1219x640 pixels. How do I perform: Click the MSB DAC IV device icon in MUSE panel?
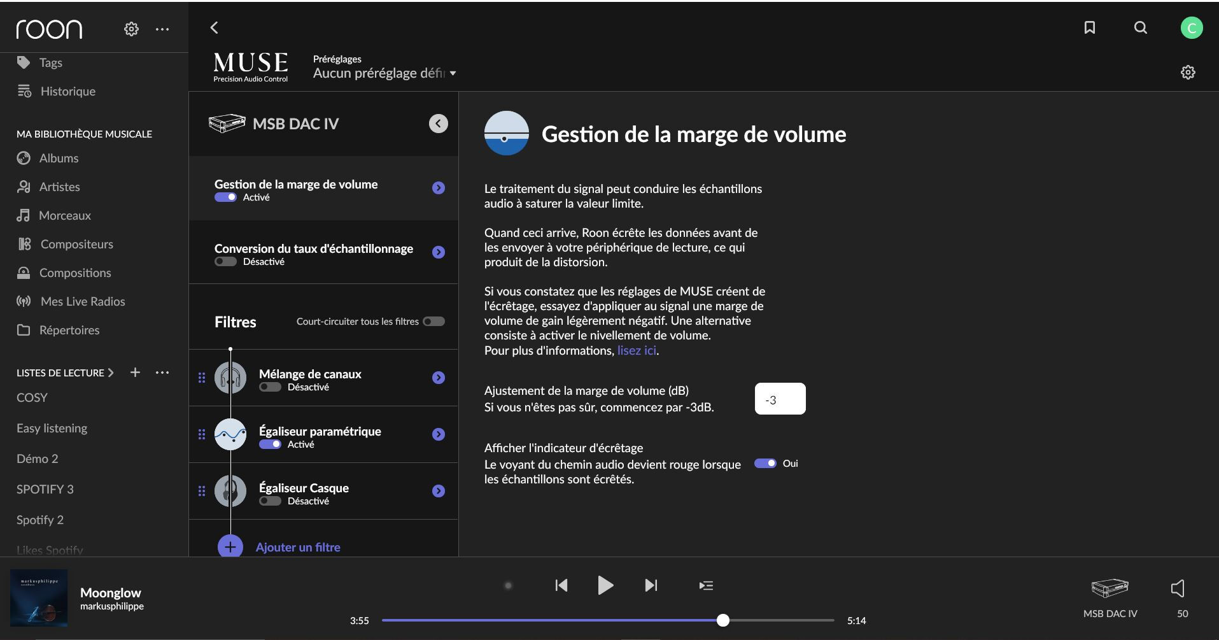pyautogui.click(x=227, y=124)
